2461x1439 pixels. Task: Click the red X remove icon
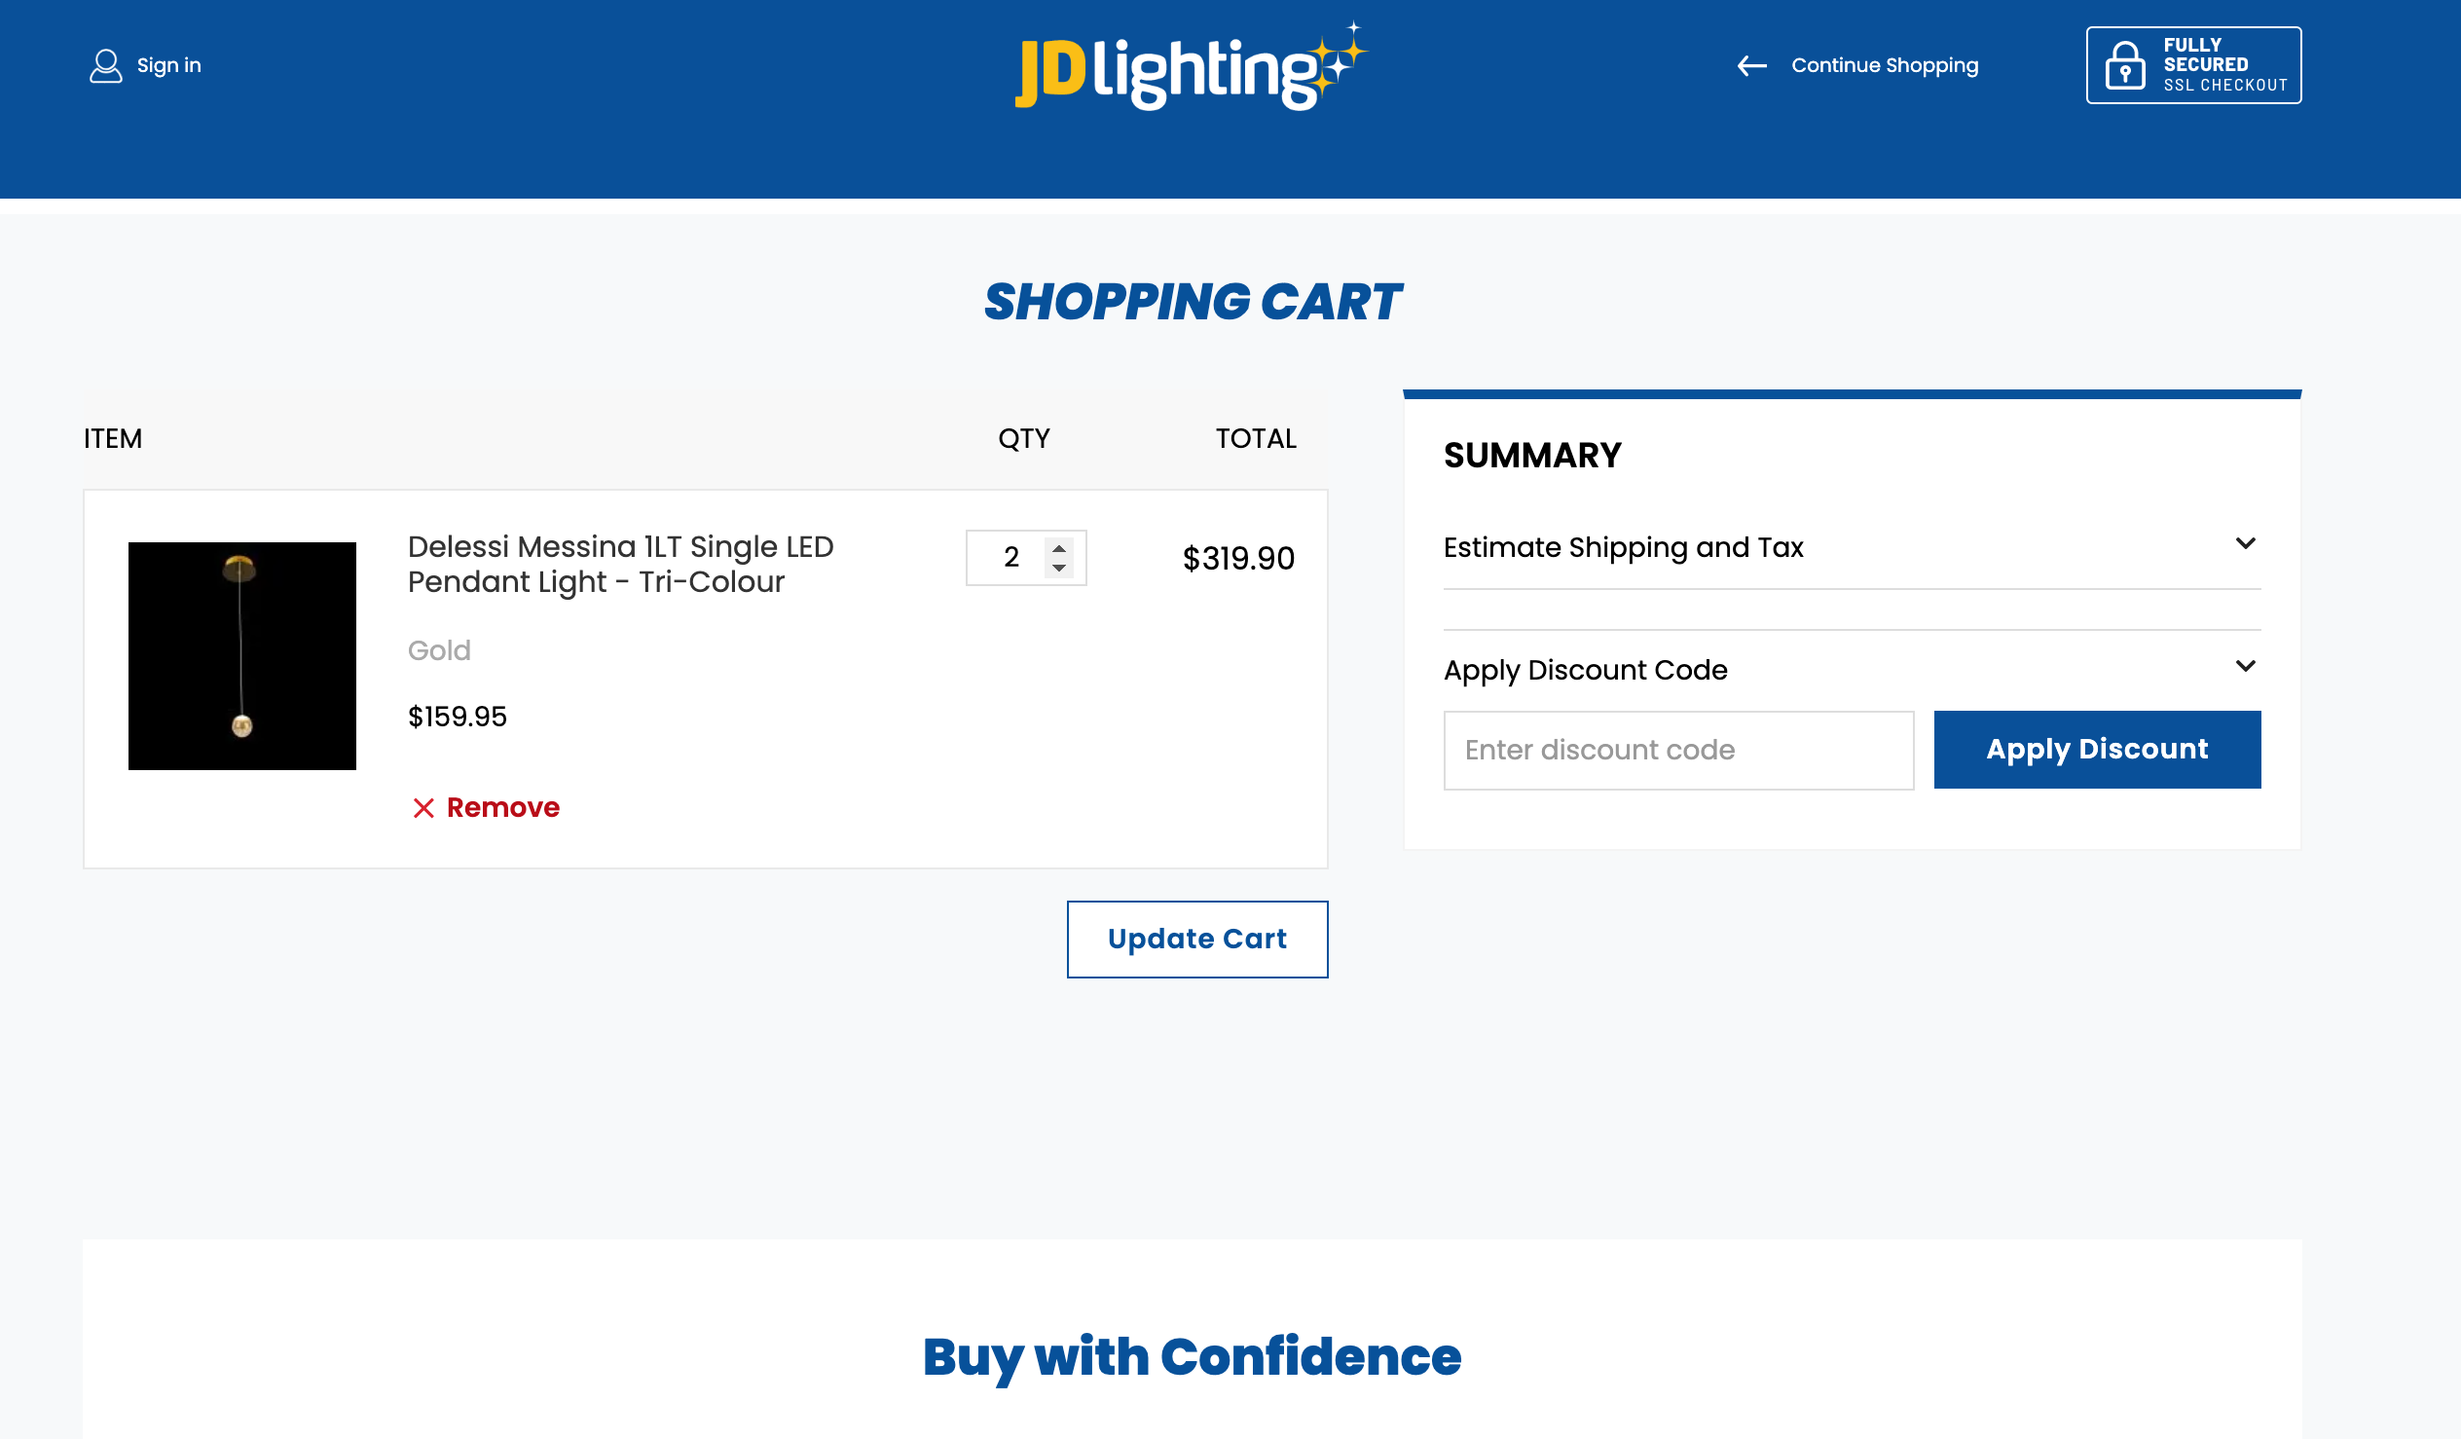tap(422, 808)
